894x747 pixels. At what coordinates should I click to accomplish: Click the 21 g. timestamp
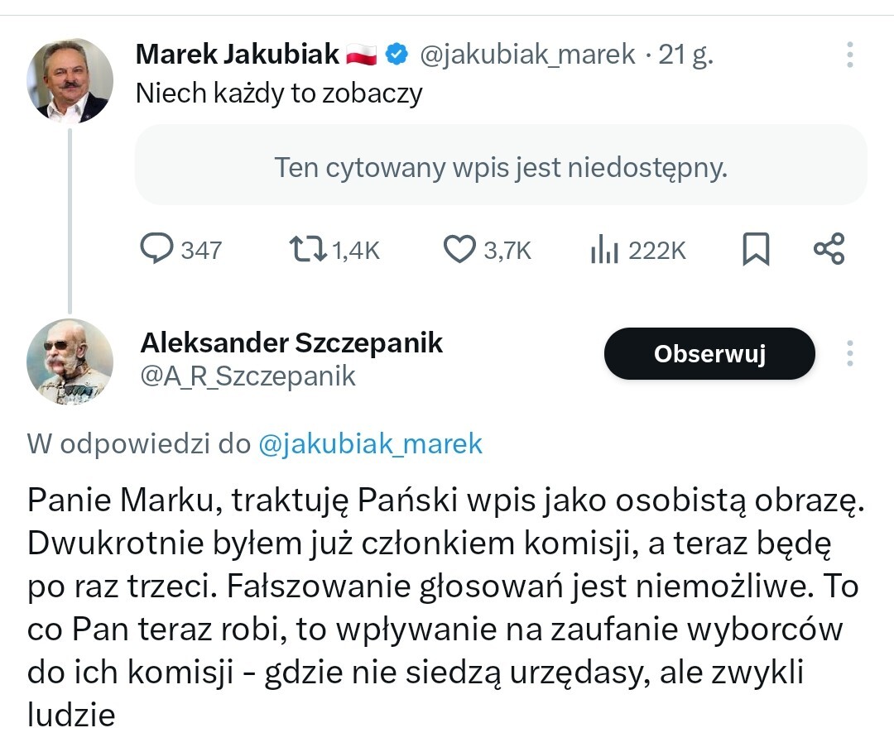[x=685, y=55]
